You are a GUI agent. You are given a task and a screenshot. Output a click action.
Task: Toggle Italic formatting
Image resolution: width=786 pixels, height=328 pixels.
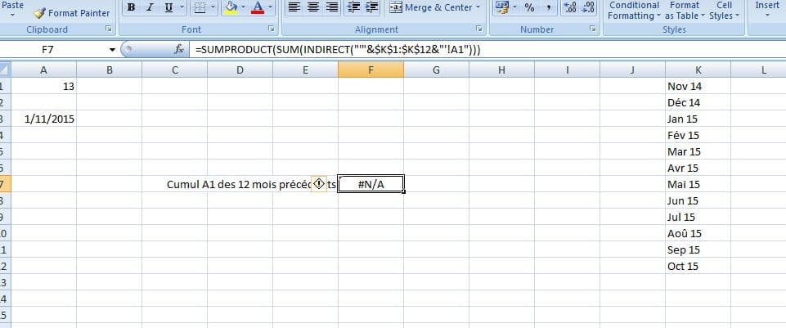(x=150, y=7)
